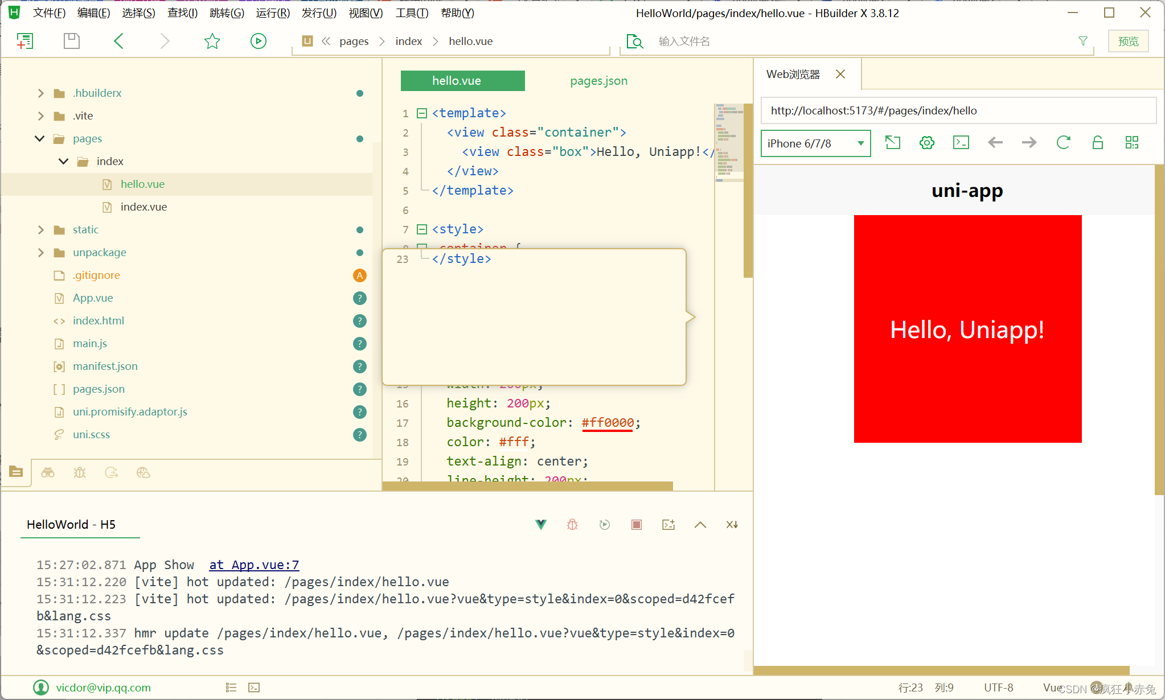Select the project files panel icon

point(16,472)
